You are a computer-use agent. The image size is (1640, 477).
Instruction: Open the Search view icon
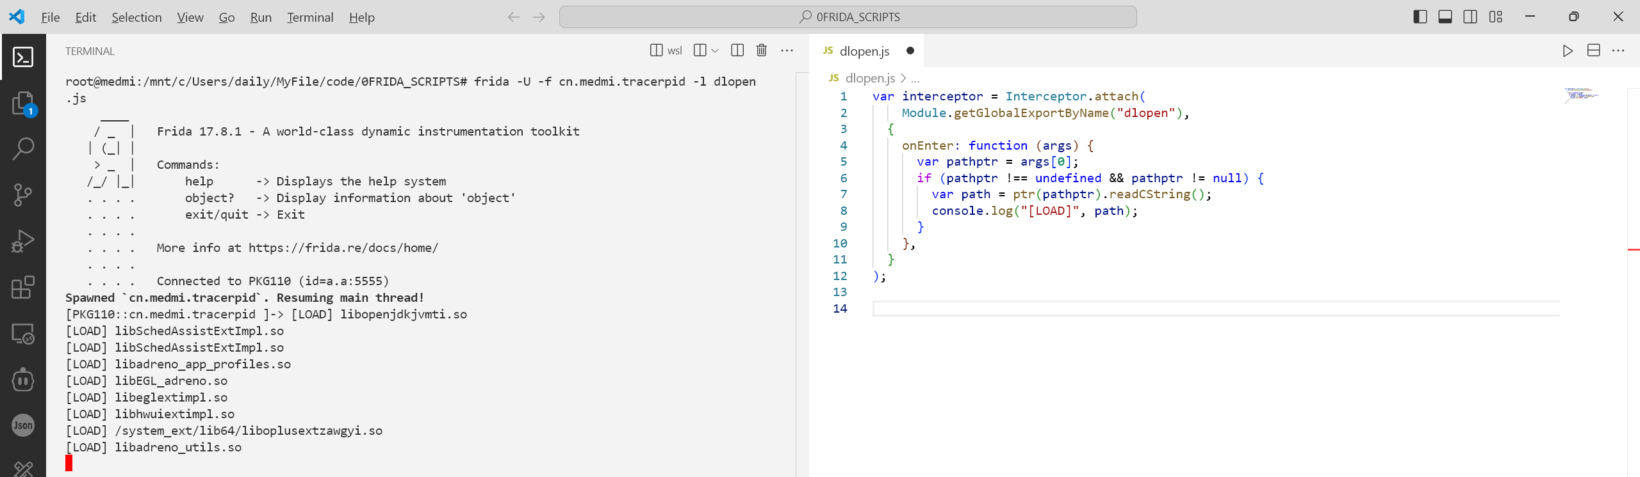pyautogui.click(x=23, y=149)
